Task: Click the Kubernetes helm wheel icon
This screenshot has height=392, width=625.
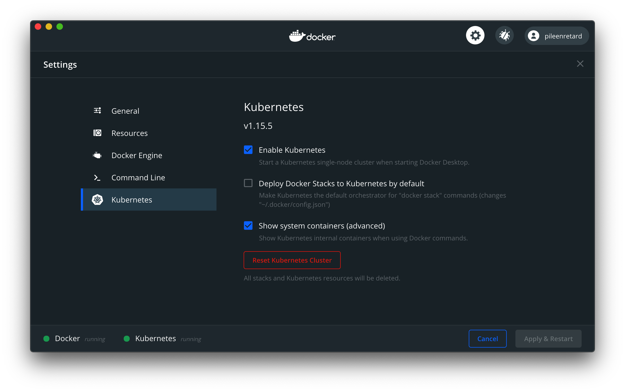Action: [x=97, y=200]
